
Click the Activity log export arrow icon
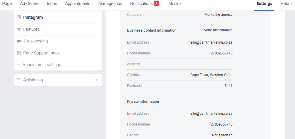point(96,80)
